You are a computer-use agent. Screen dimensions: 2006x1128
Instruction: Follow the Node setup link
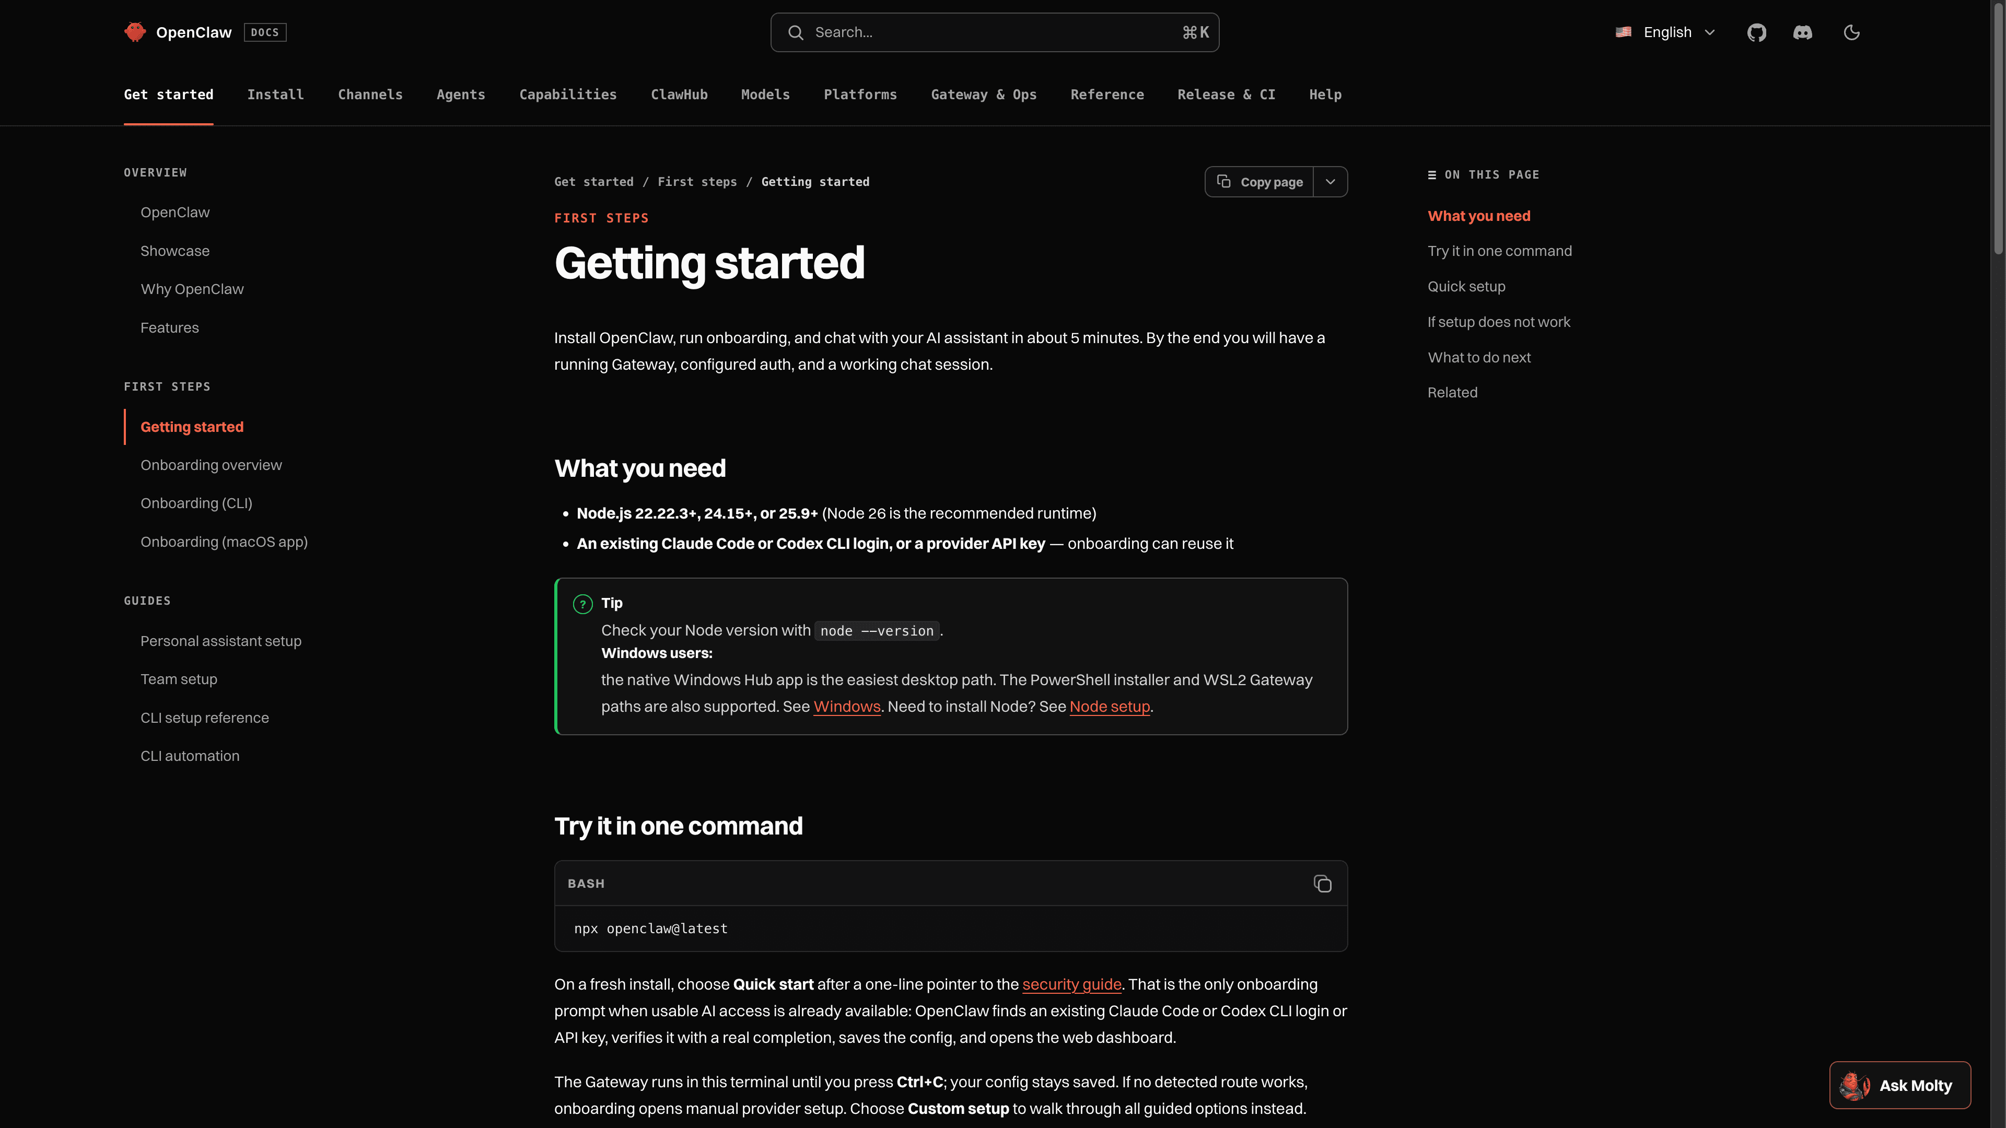1109,706
